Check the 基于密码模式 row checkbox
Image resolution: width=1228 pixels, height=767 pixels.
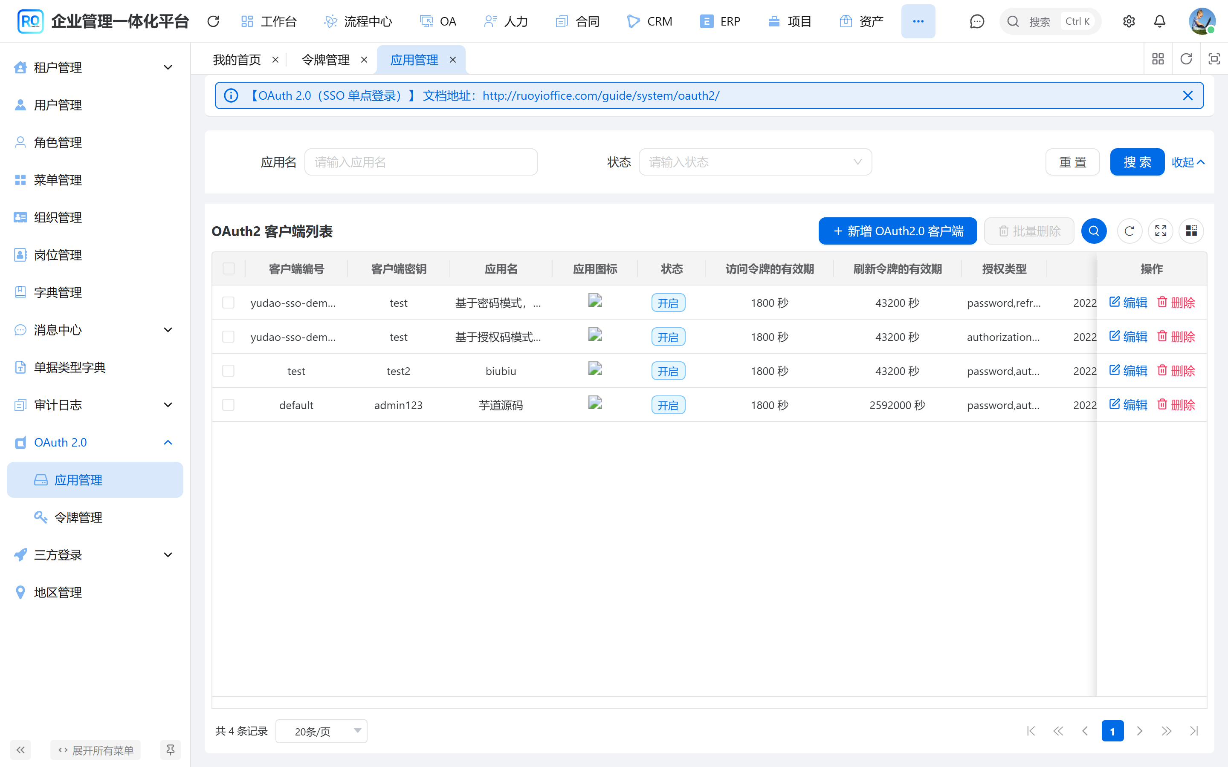point(229,303)
